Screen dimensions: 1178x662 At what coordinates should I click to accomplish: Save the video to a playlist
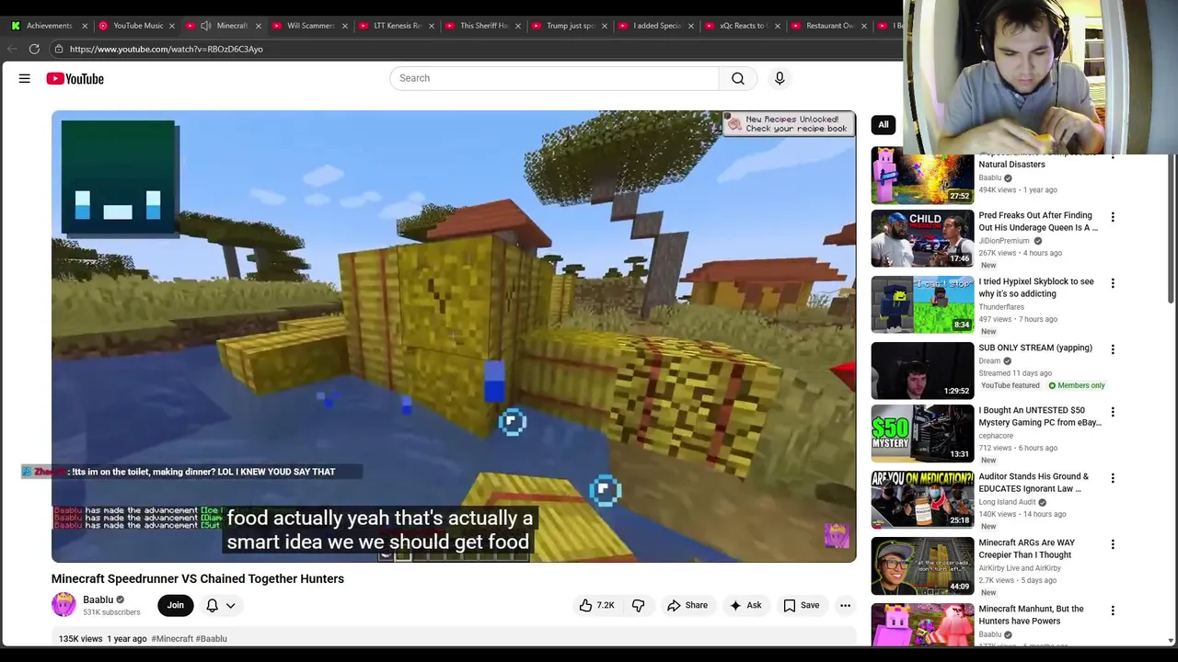(x=801, y=605)
